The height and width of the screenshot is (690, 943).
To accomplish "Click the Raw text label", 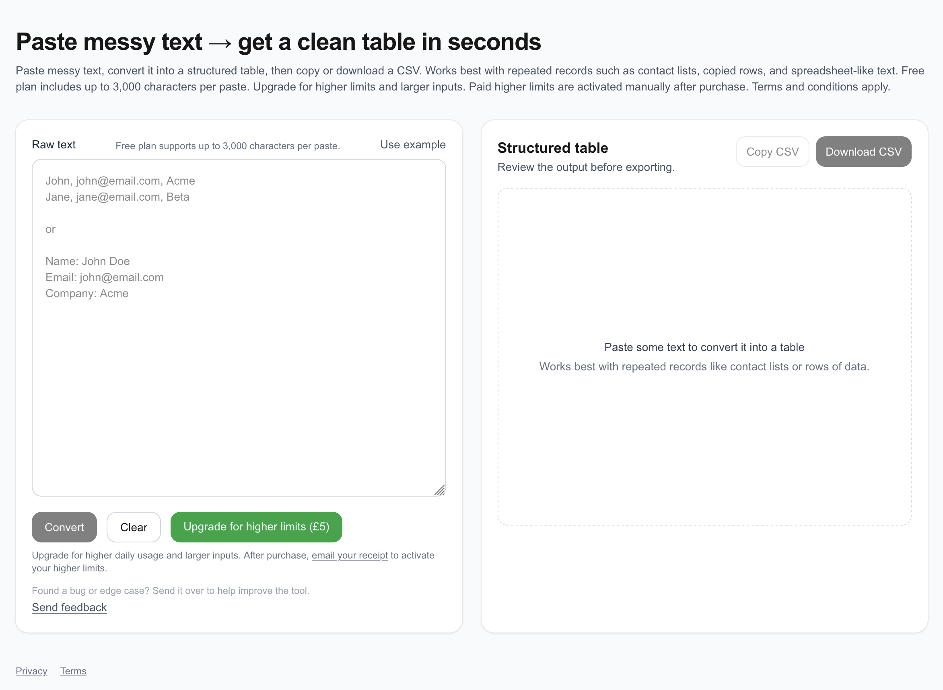I will pos(54,144).
